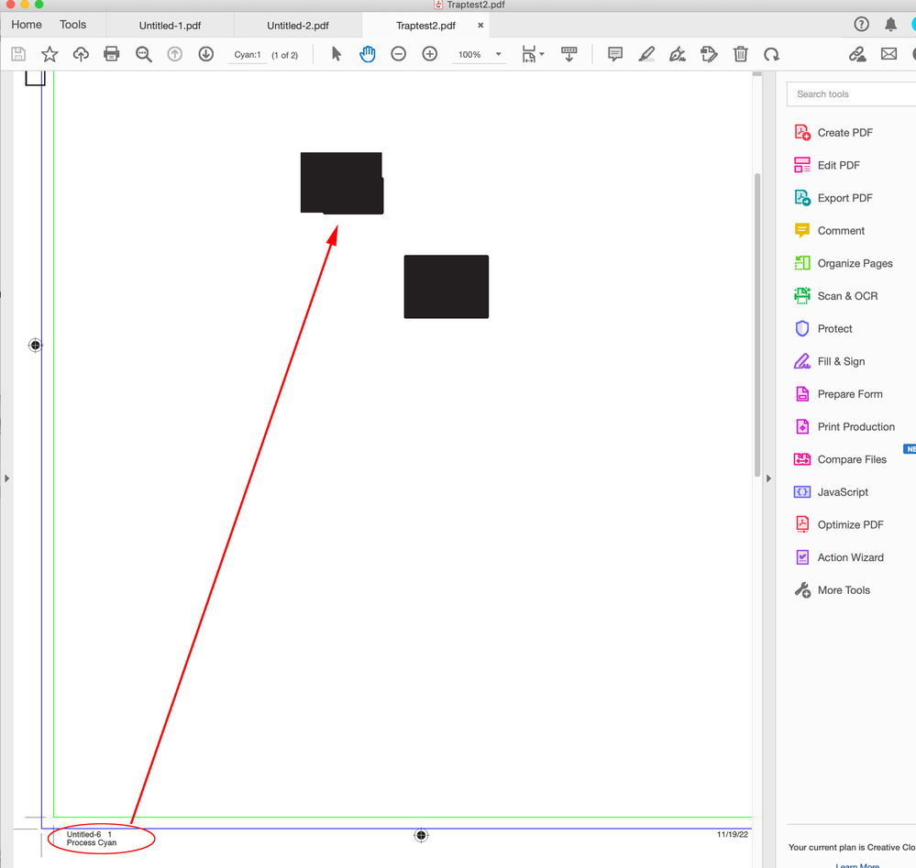Image resolution: width=916 pixels, height=868 pixels.
Task: Click the Learn More link
Action: [856, 864]
